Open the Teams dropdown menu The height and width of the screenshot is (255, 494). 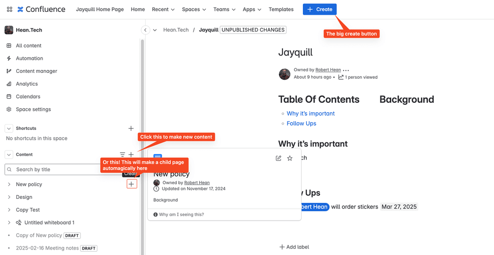pyautogui.click(x=224, y=9)
